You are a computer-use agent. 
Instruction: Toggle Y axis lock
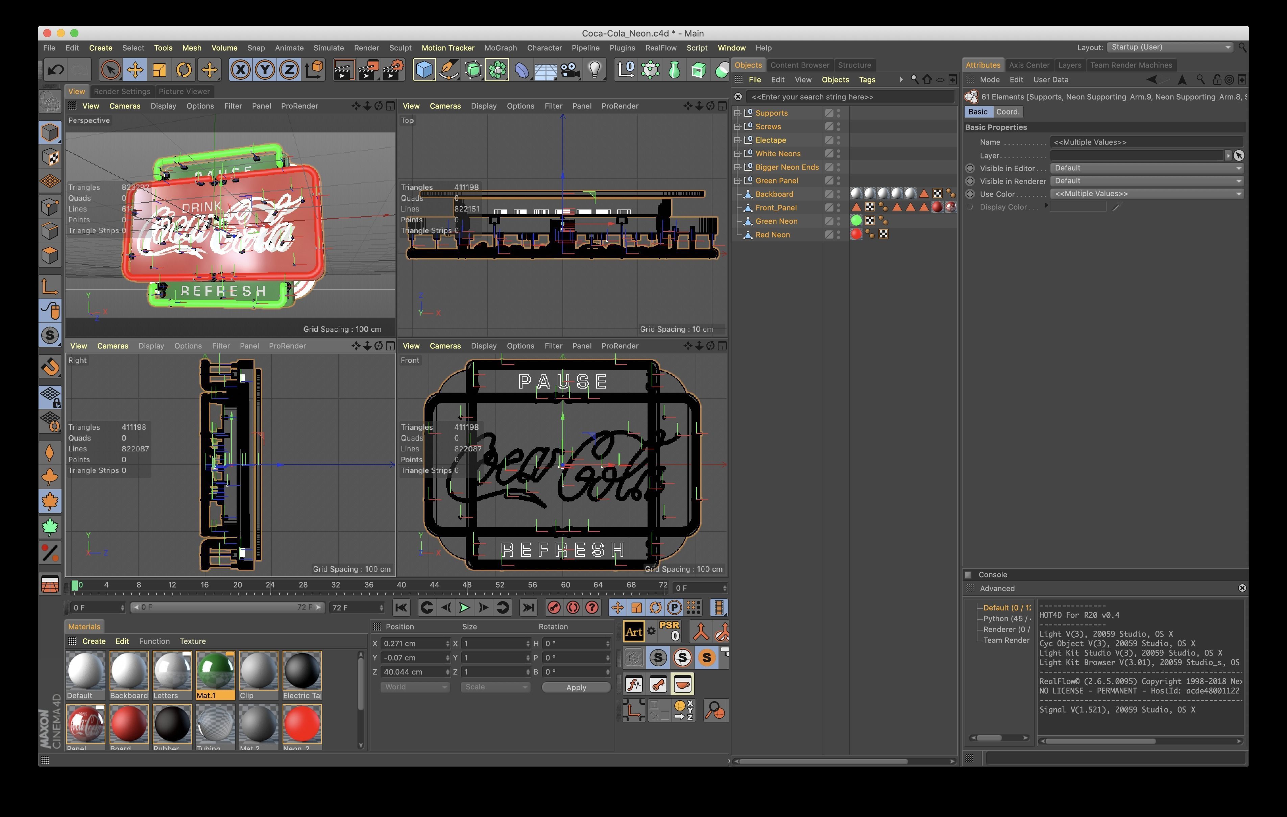[265, 70]
